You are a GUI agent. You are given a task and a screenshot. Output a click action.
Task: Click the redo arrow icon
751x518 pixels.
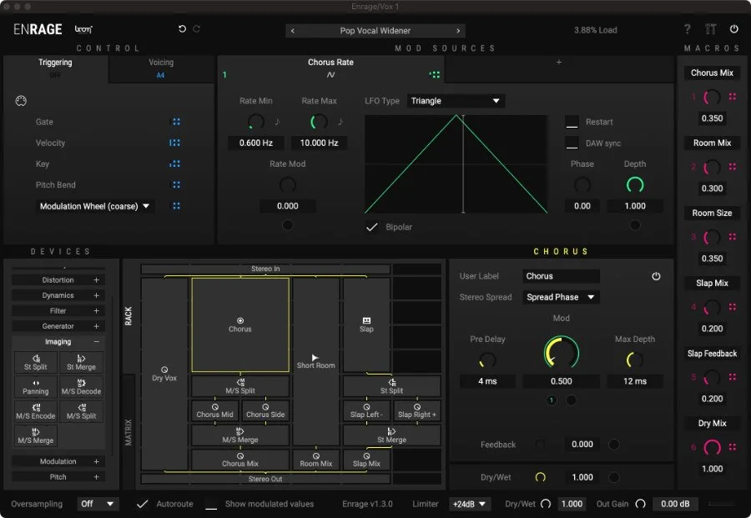(x=196, y=28)
